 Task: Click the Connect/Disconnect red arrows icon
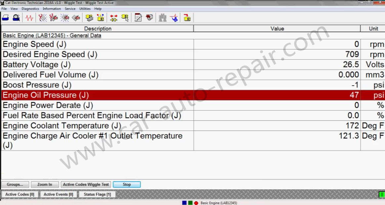coord(114,18)
